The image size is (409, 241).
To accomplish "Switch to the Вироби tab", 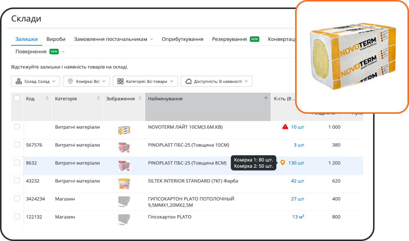I will pos(56,39).
